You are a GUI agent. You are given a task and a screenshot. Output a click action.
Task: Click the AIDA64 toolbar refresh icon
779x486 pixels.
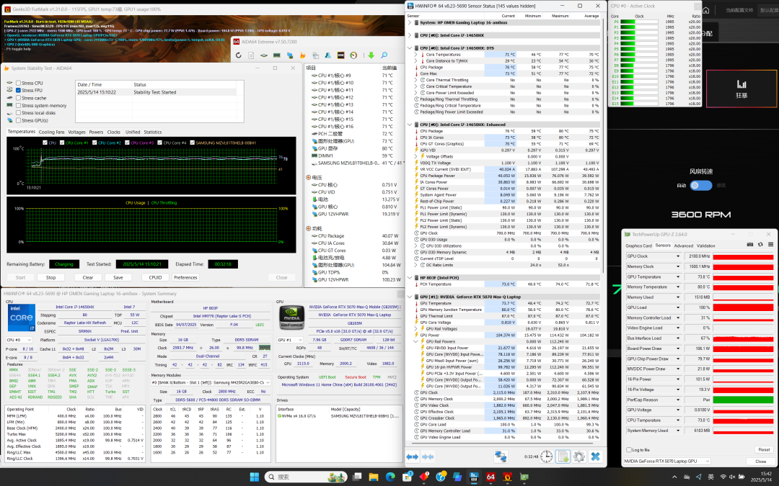(239, 55)
